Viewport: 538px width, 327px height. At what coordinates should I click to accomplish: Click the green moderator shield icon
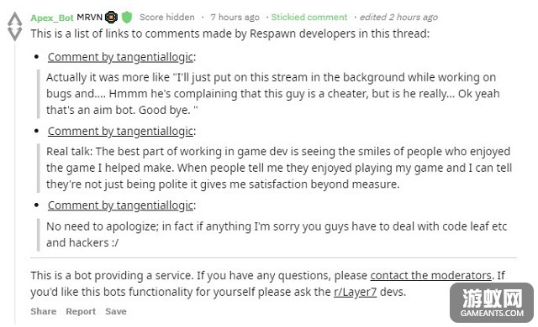coord(127,17)
